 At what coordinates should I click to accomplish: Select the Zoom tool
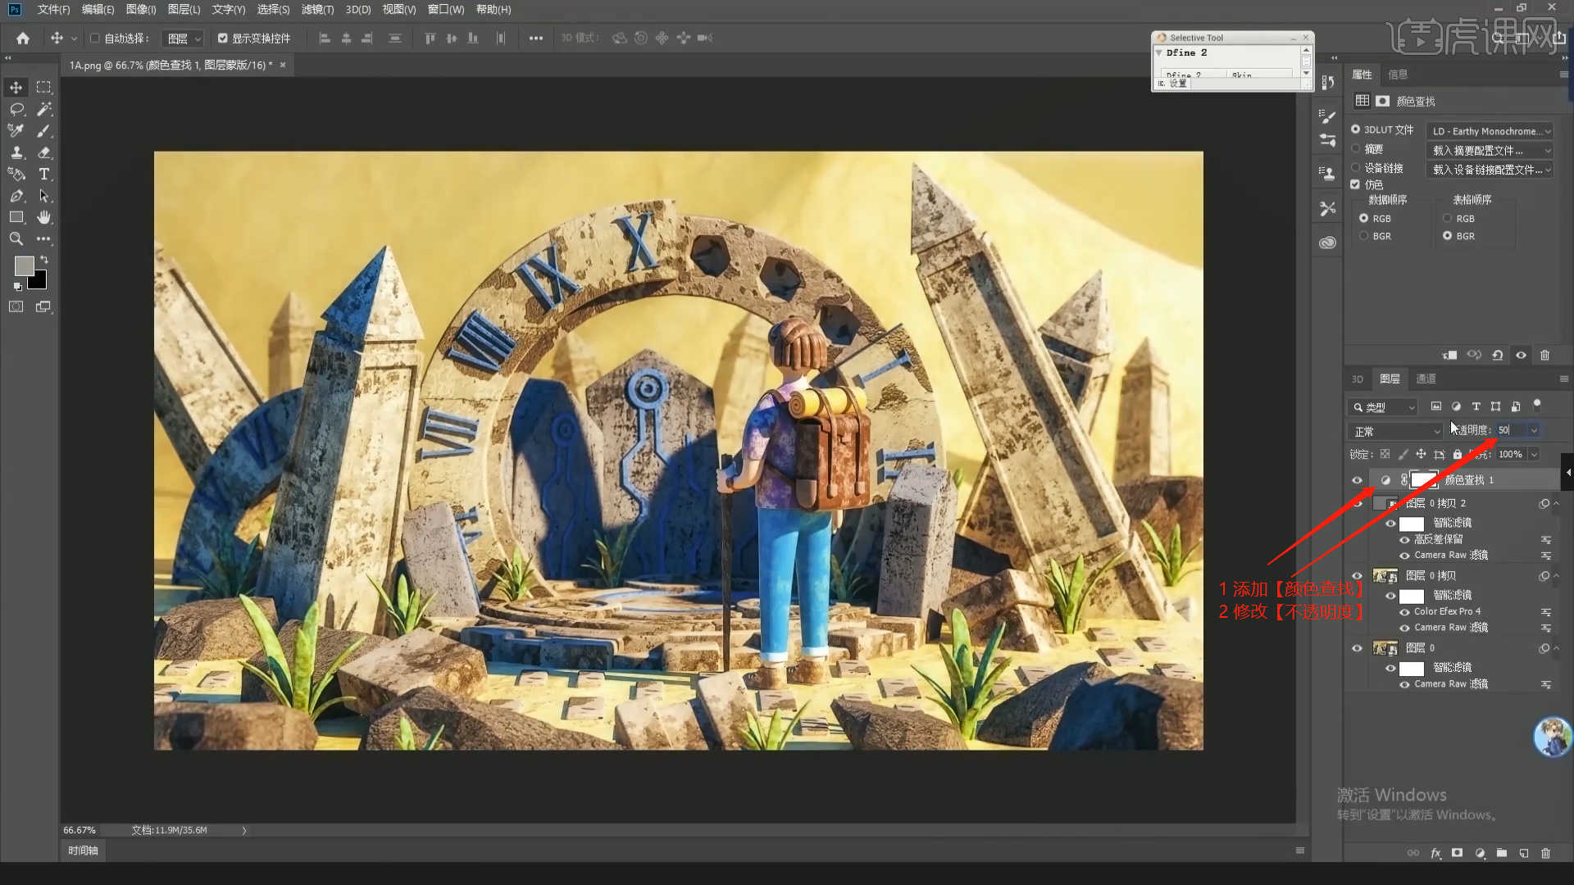click(x=16, y=238)
